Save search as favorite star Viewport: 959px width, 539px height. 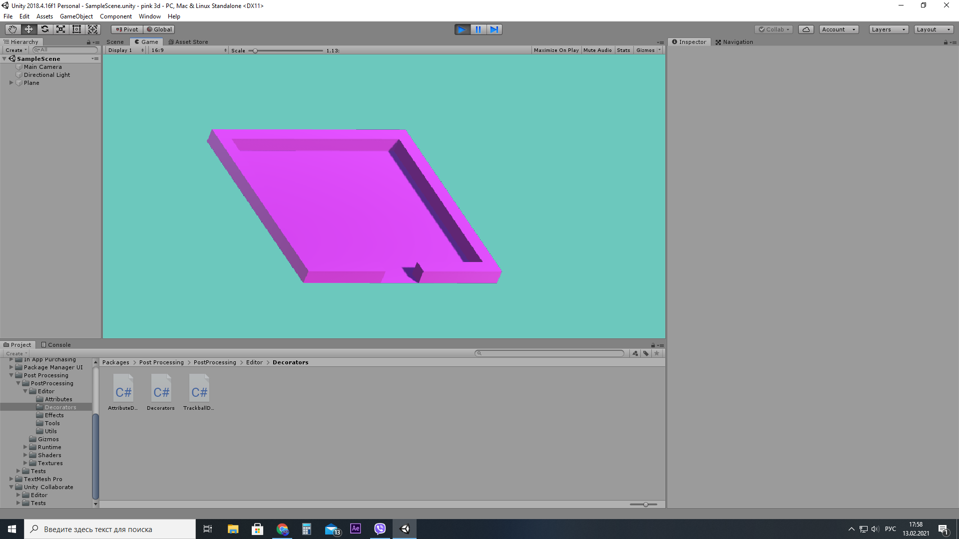point(657,353)
